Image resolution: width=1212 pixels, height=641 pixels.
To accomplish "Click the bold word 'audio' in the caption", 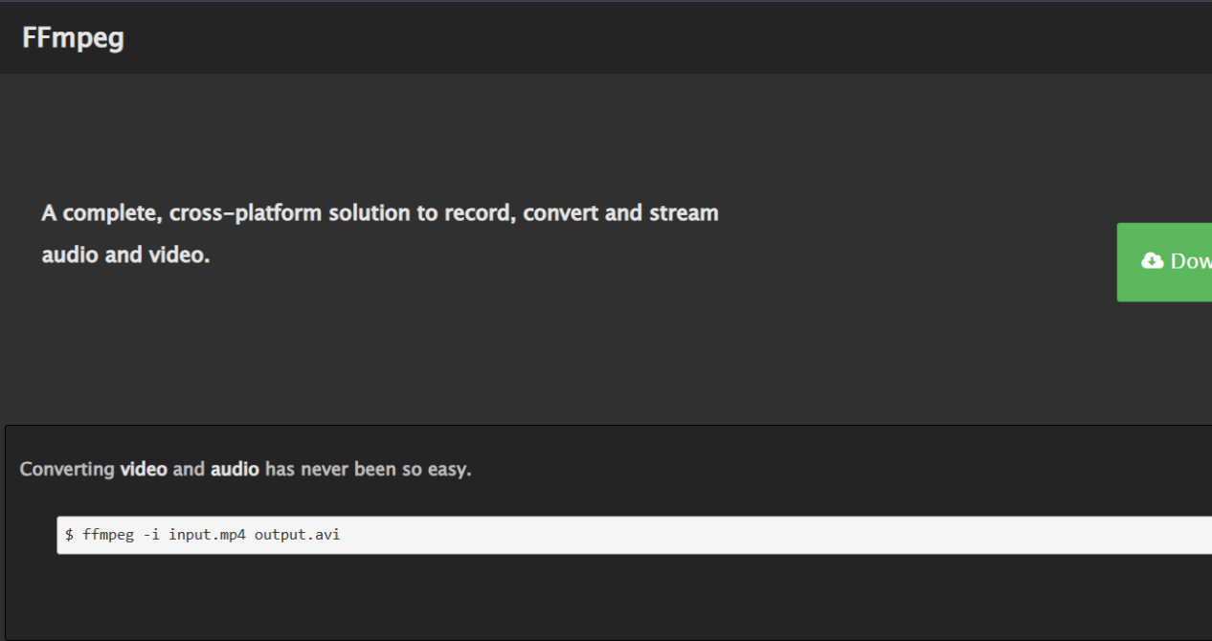I will 235,470.
